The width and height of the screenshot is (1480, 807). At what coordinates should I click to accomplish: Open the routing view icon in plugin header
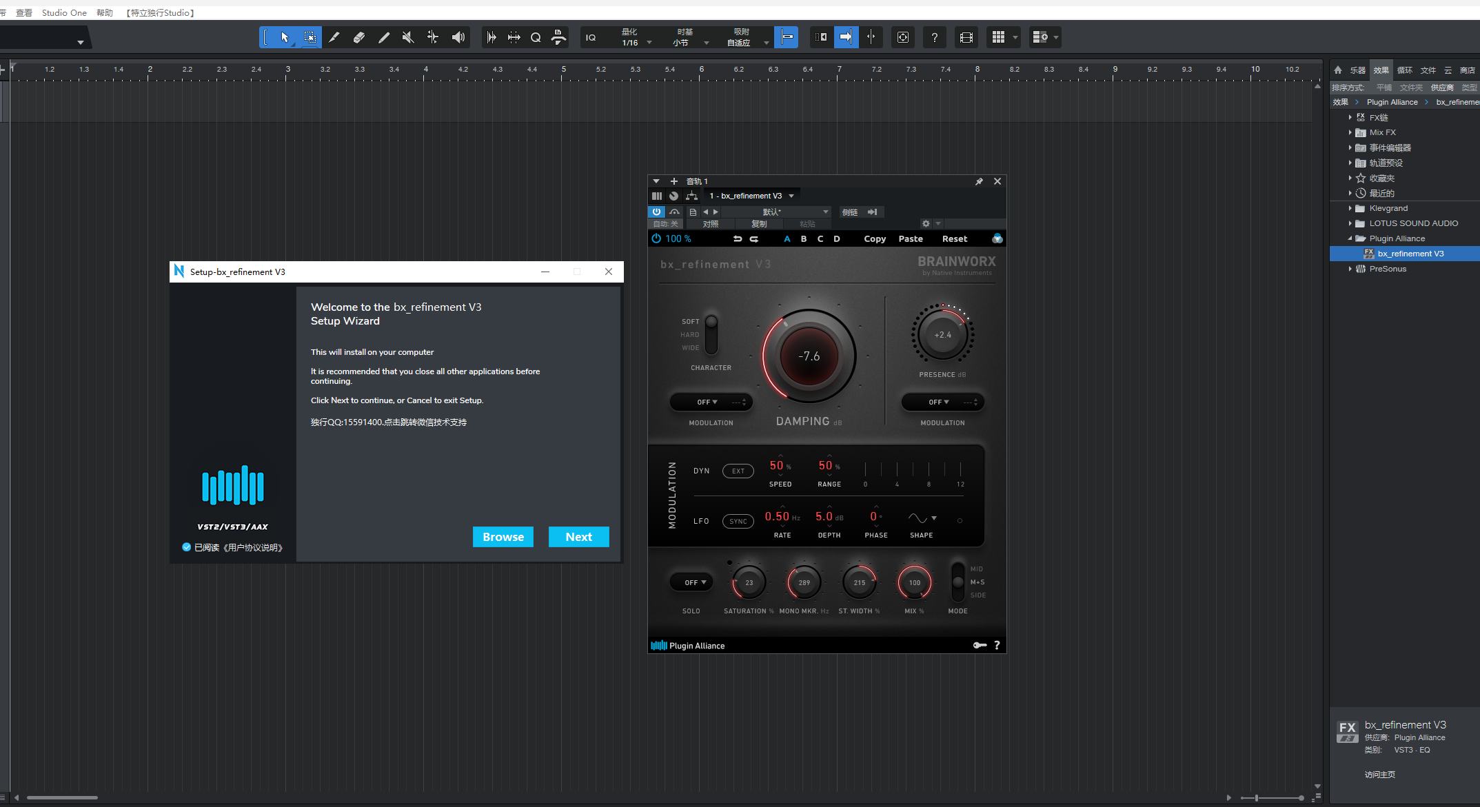692,196
